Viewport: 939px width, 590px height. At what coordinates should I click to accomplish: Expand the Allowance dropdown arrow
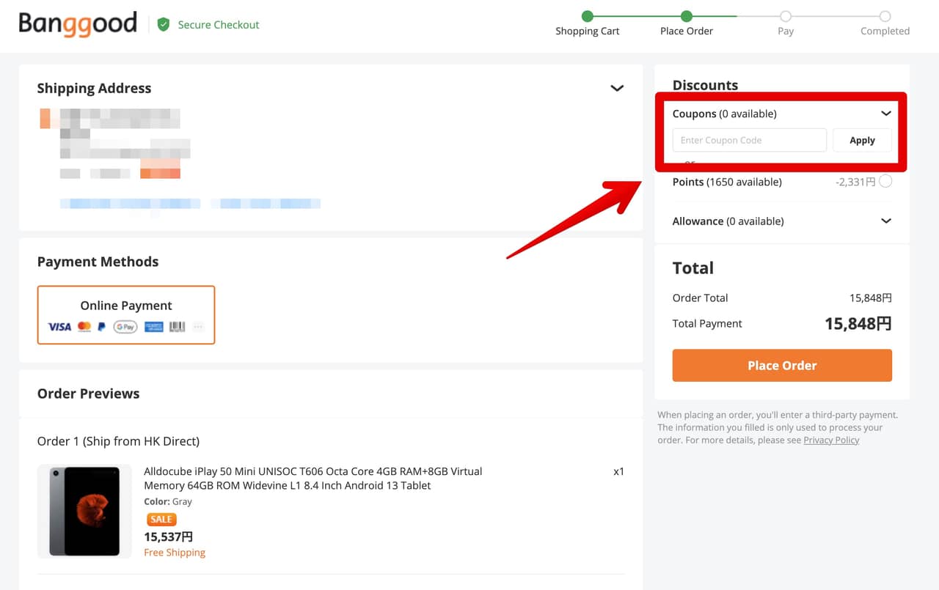[x=885, y=221]
